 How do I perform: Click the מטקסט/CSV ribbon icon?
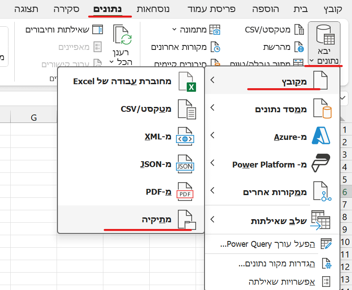pos(299,30)
